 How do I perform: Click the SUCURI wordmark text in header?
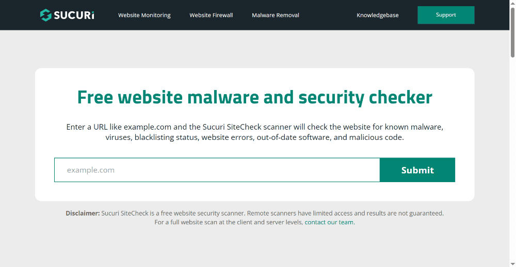(74, 15)
